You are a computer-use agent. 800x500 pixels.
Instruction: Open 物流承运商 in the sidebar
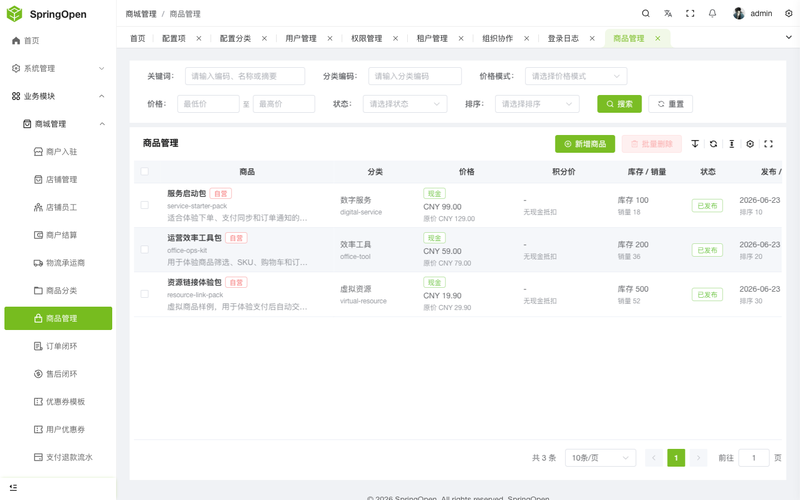point(58,263)
